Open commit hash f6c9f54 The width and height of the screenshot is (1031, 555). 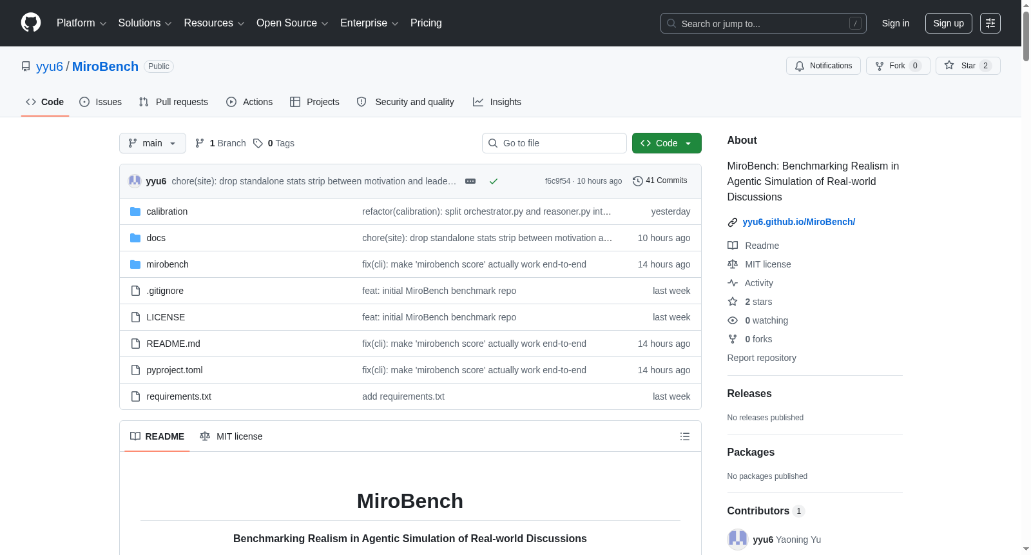(558, 181)
